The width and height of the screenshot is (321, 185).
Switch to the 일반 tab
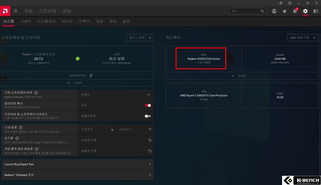[x=126, y=21]
